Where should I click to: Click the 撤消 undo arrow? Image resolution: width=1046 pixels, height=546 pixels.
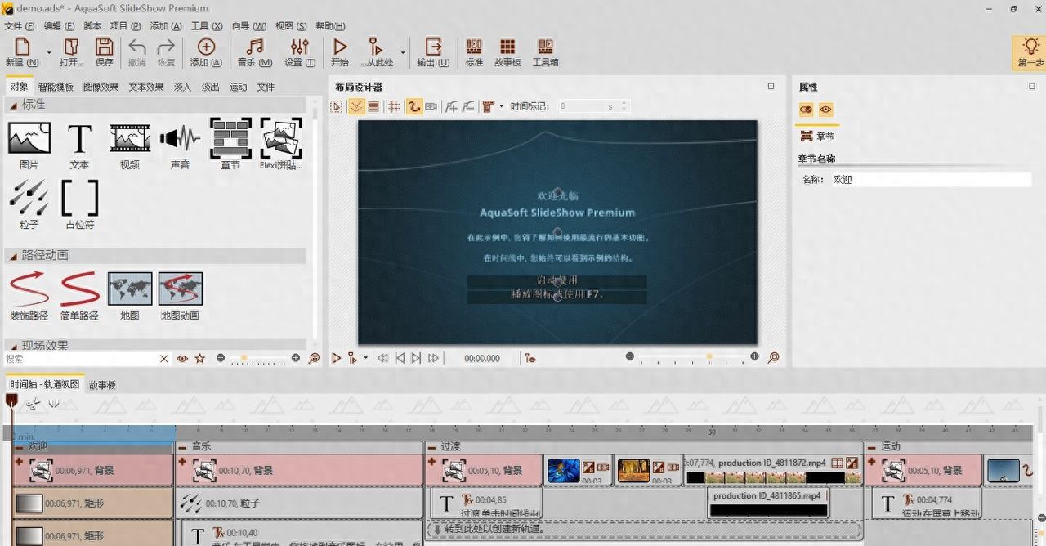pyautogui.click(x=137, y=47)
